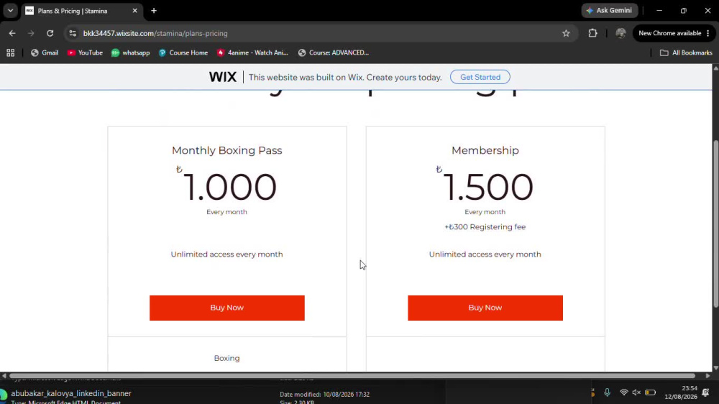This screenshot has width=719, height=404.
Task: Click the browser back arrow
Action: tap(12, 33)
